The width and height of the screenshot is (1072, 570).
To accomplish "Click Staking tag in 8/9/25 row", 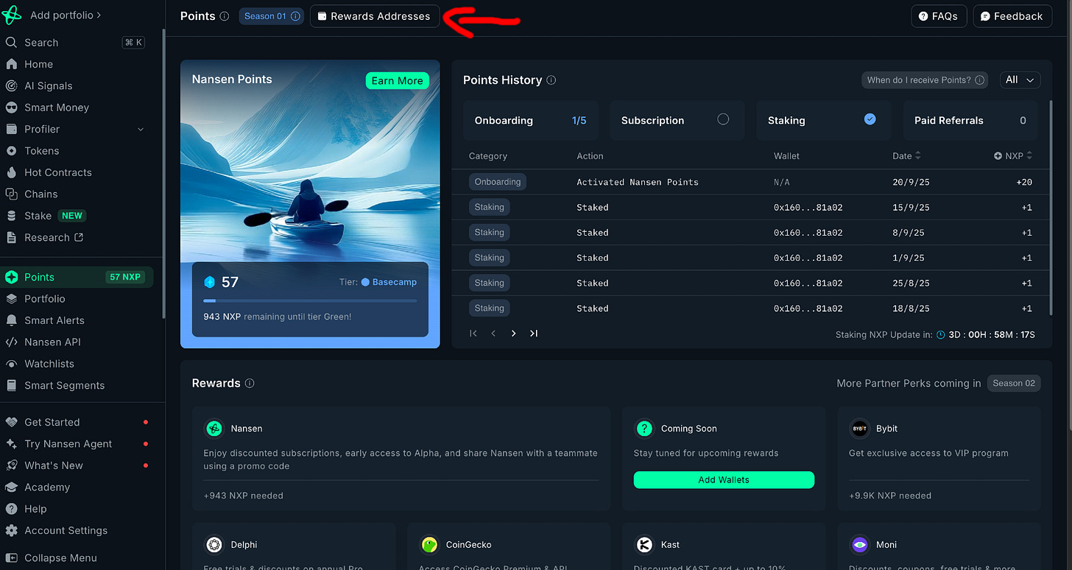I will (490, 233).
